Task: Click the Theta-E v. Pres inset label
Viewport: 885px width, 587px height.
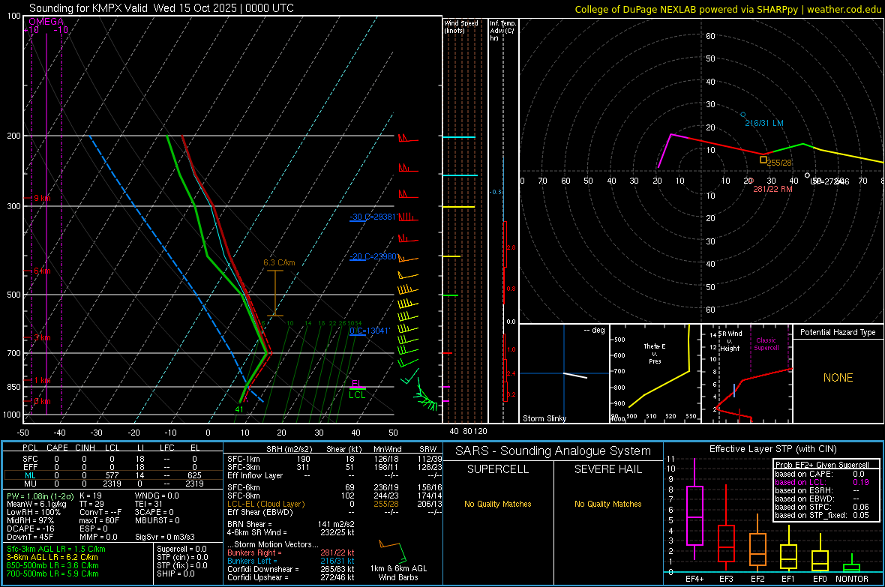Action: coord(655,354)
